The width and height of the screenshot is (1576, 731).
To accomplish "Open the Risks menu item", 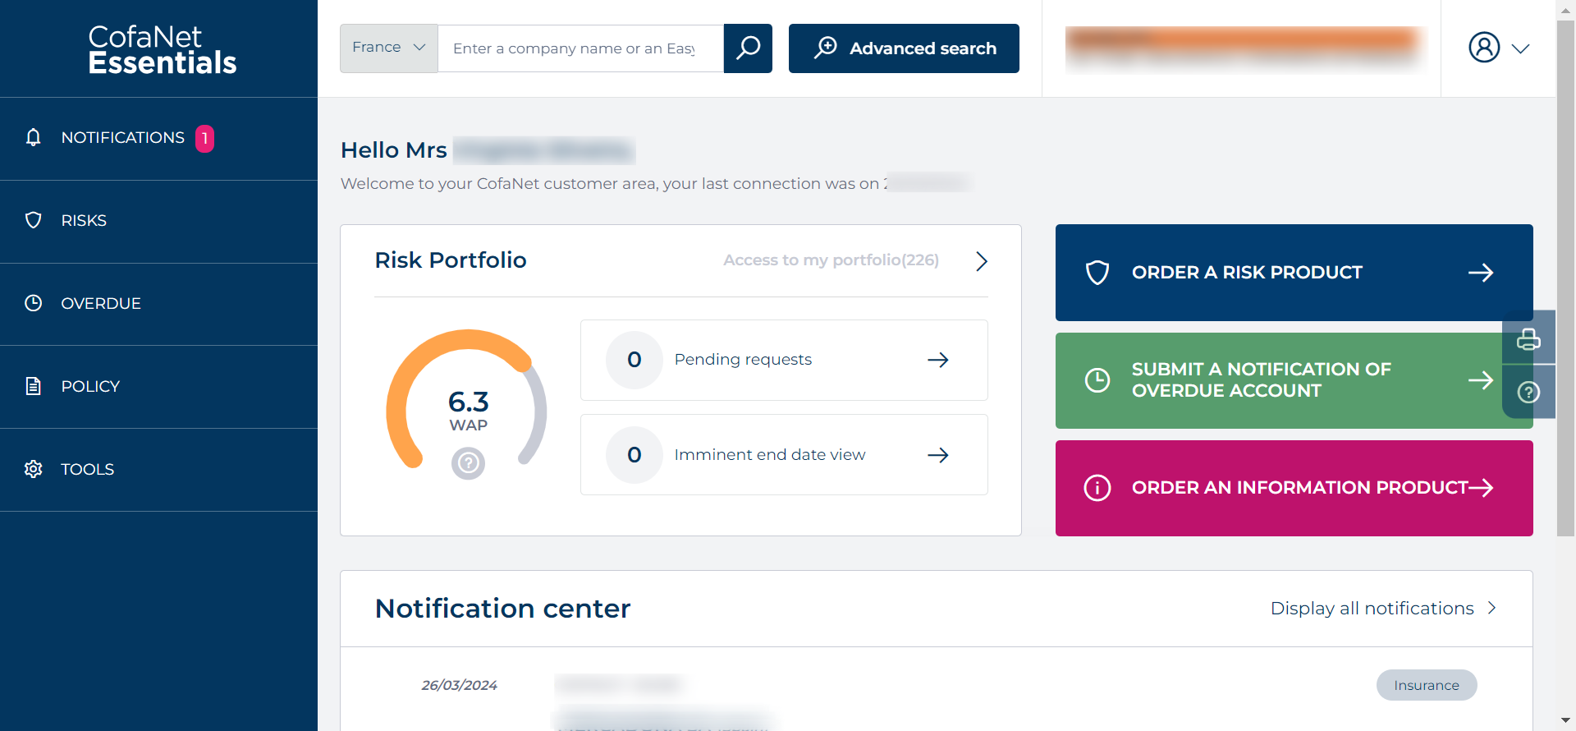I will 84,221.
